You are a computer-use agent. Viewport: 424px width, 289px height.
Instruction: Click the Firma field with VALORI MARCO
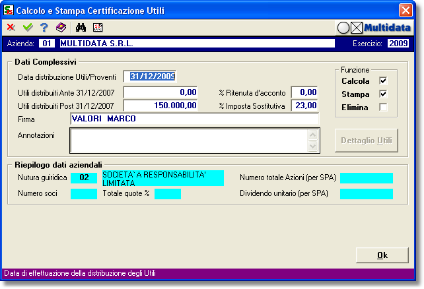(194, 119)
